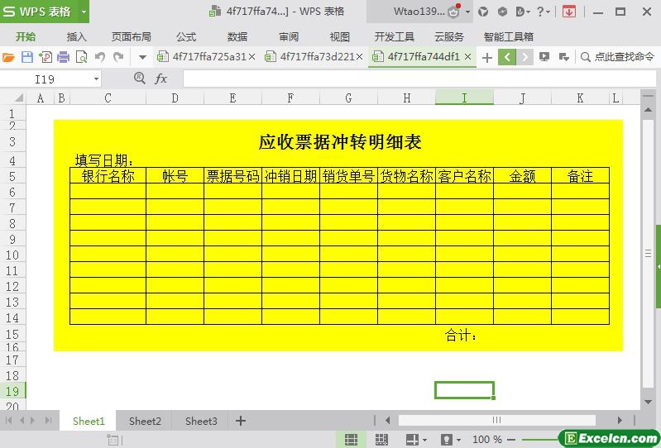Click the 银行名称 header cell
The image size is (661, 448).
pyautogui.click(x=108, y=176)
